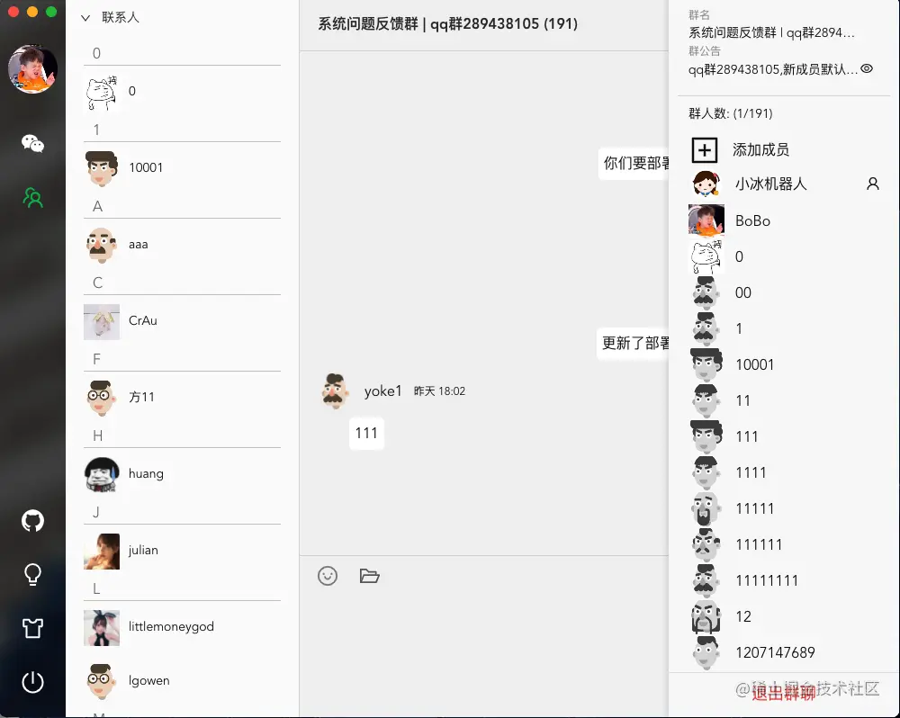Image resolution: width=900 pixels, height=718 pixels.
Task: Click 添加成员 add member label
Action: click(x=761, y=149)
